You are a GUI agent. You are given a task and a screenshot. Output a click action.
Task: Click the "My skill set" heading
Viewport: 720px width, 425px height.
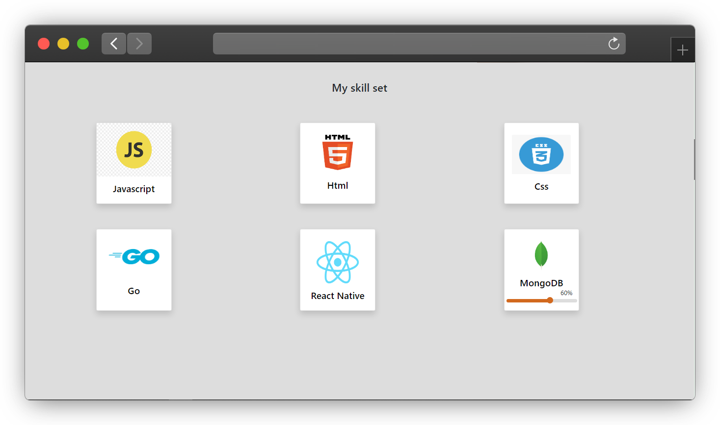coord(360,88)
